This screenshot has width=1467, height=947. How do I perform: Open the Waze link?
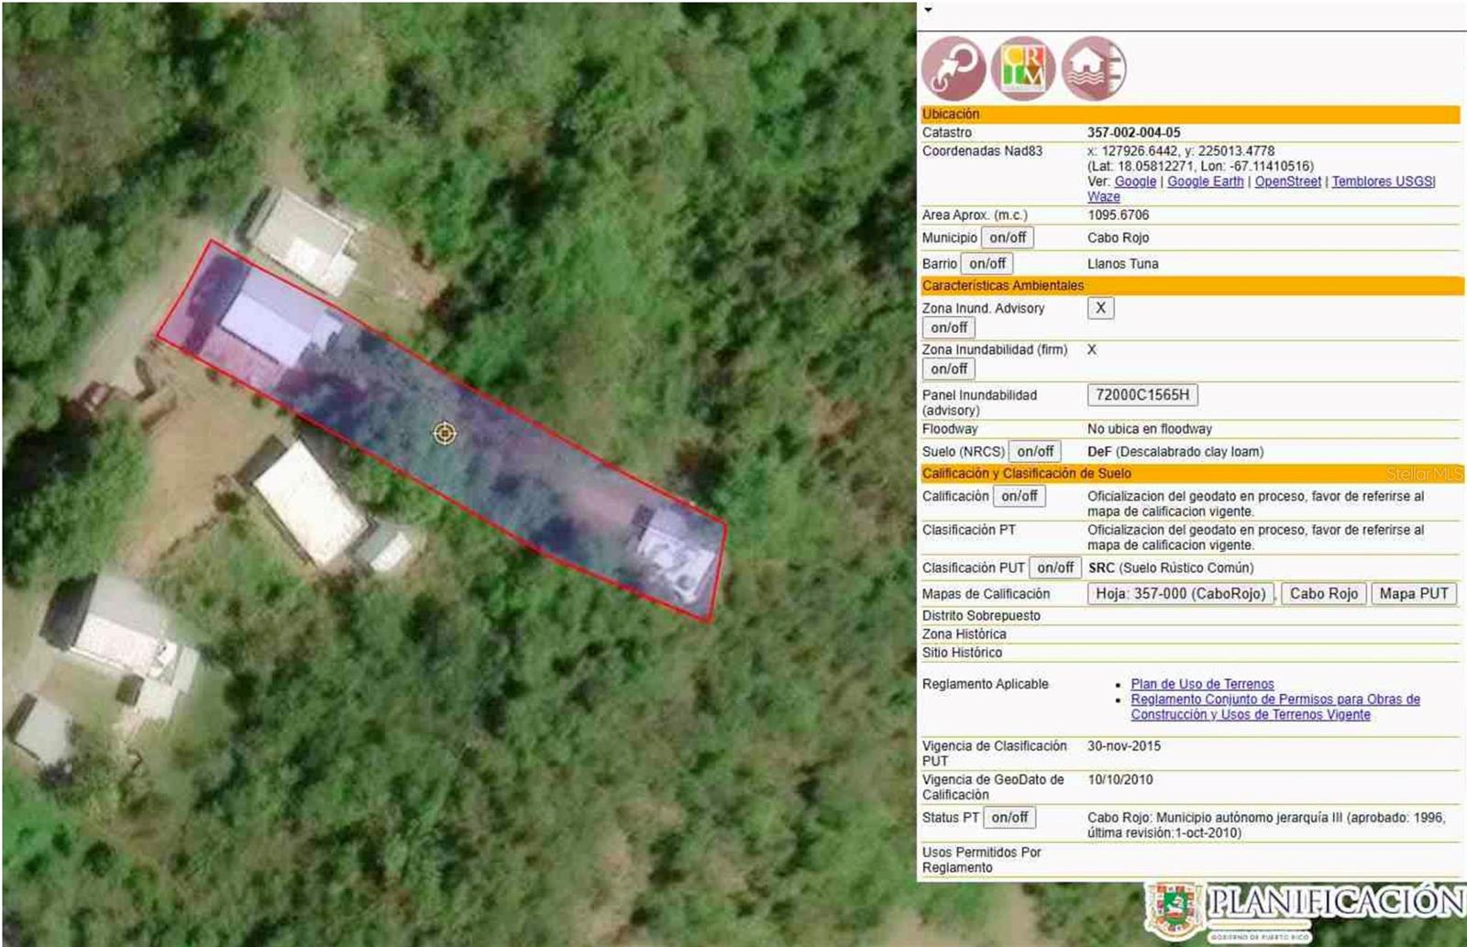[x=1103, y=196]
